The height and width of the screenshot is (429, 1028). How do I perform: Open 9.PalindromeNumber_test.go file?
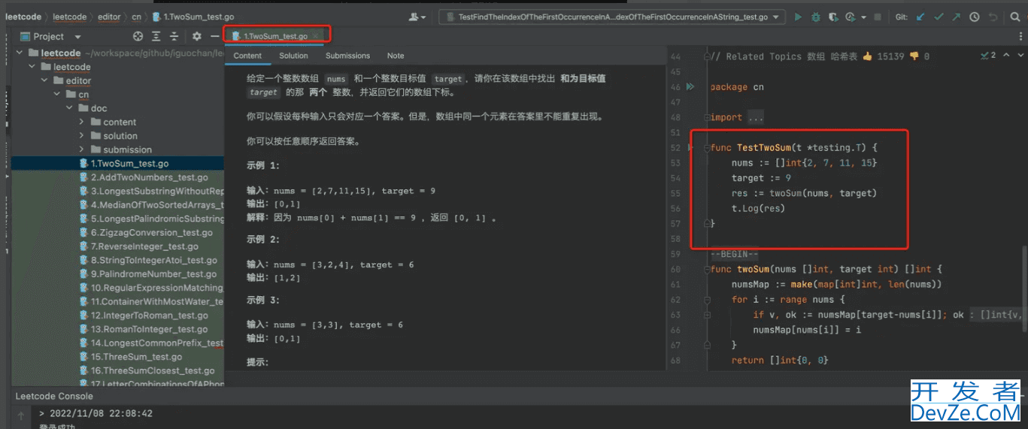[153, 274]
